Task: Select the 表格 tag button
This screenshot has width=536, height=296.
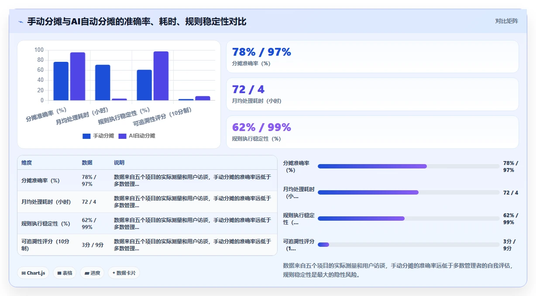Action: pos(65,273)
